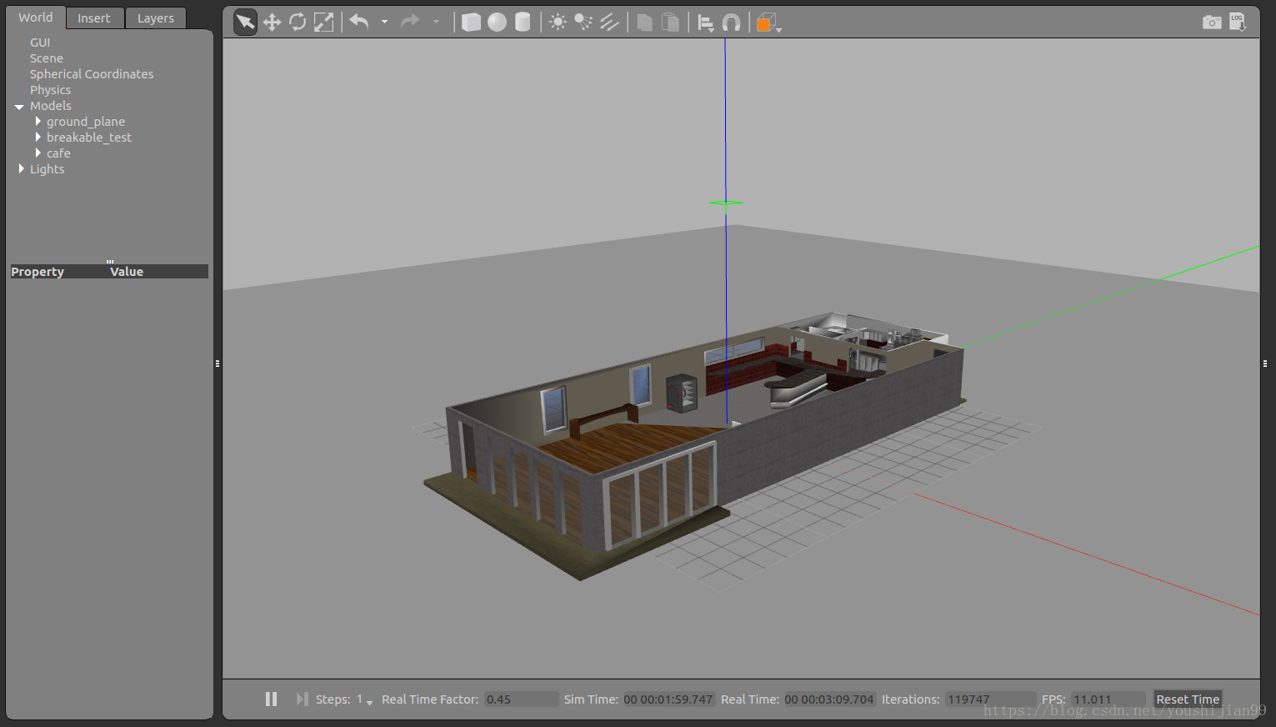Image resolution: width=1276 pixels, height=727 pixels.
Task: Open the orange cube view angle menu
Action: (768, 23)
